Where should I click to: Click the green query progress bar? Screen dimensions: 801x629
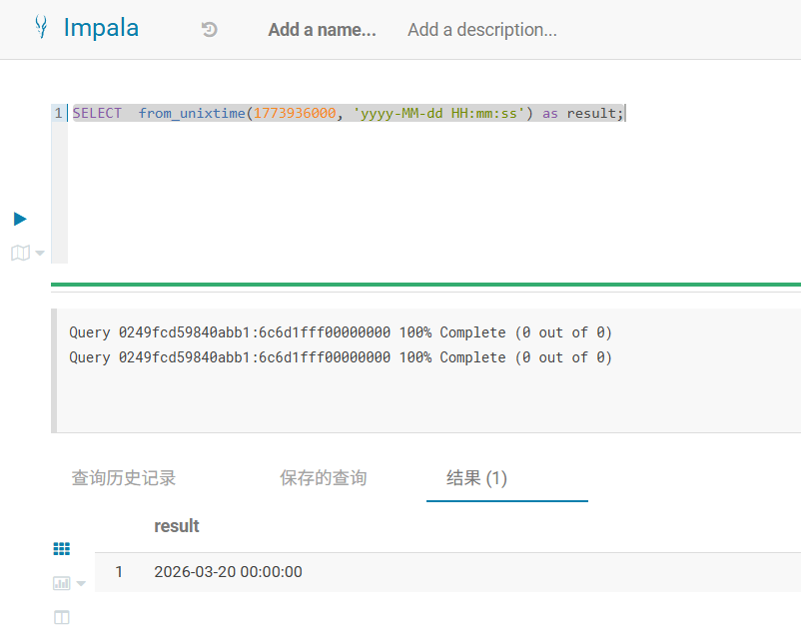[425, 285]
